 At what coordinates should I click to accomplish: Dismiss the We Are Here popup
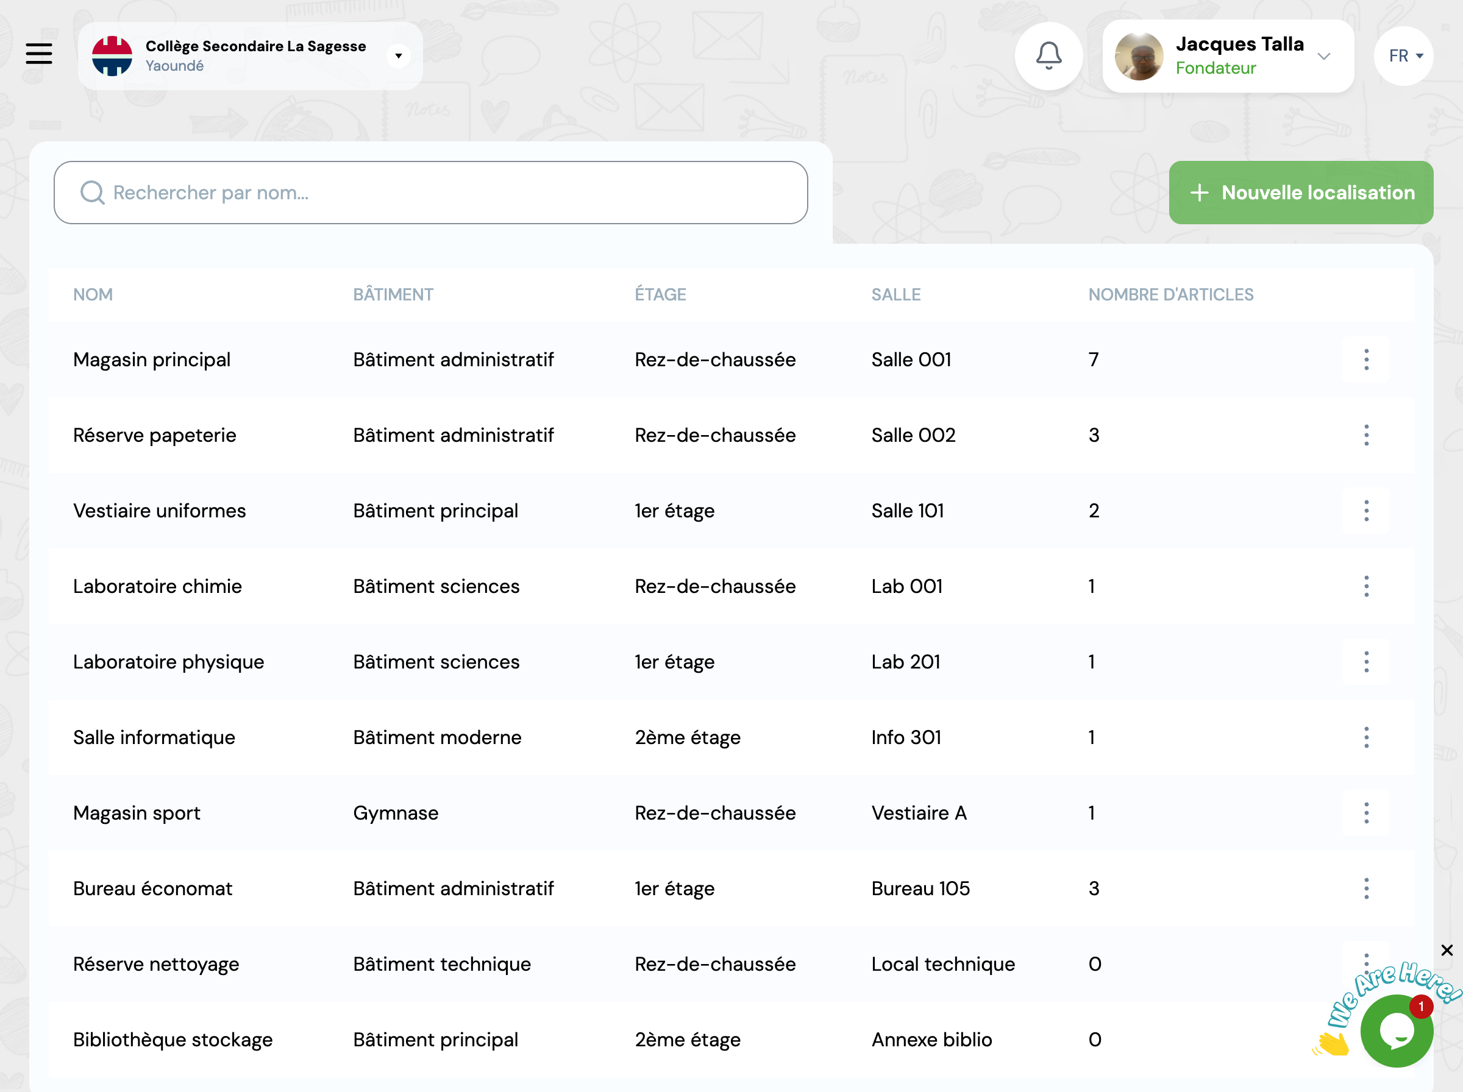(1447, 950)
